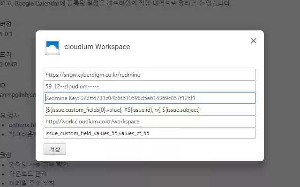
Task: Click the 버전 heading in background page
Action: coord(6,24)
